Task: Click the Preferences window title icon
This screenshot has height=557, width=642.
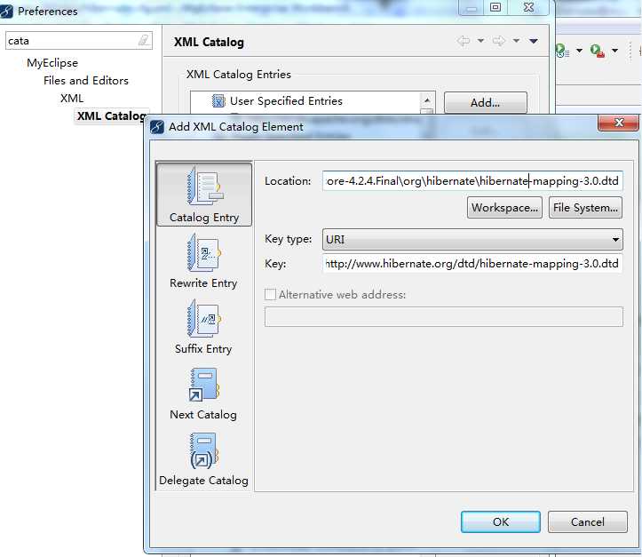Action: tap(6, 12)
